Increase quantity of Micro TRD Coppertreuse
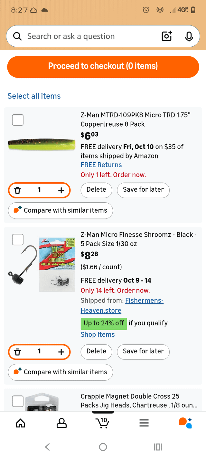Viewport: 206px width, 459px height. [x=61, y=190]
